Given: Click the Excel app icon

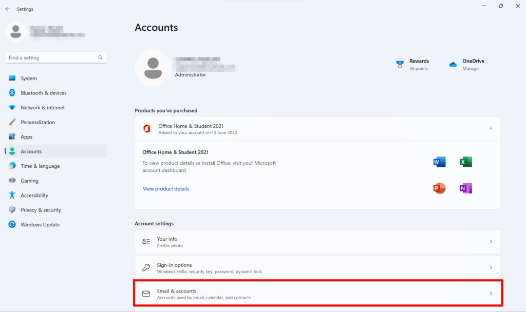Looking at the screenshot, I should (x=466, y=162).
